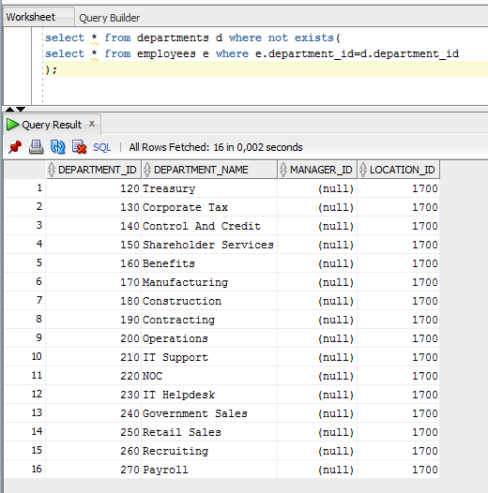Sort by DEPARTMENT_ID column header
488x493 pixels.
94,170
